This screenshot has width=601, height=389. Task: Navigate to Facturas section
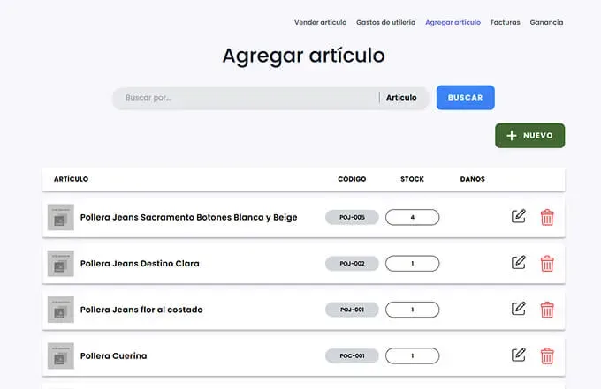(x=505, y=22)
